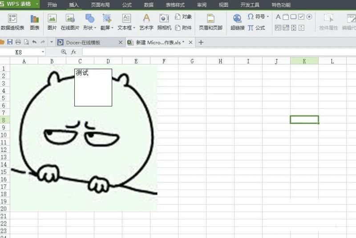Save the workbook with the floppy icon
356x238 pixels.
pyautogui.click(x=10, y=42)
